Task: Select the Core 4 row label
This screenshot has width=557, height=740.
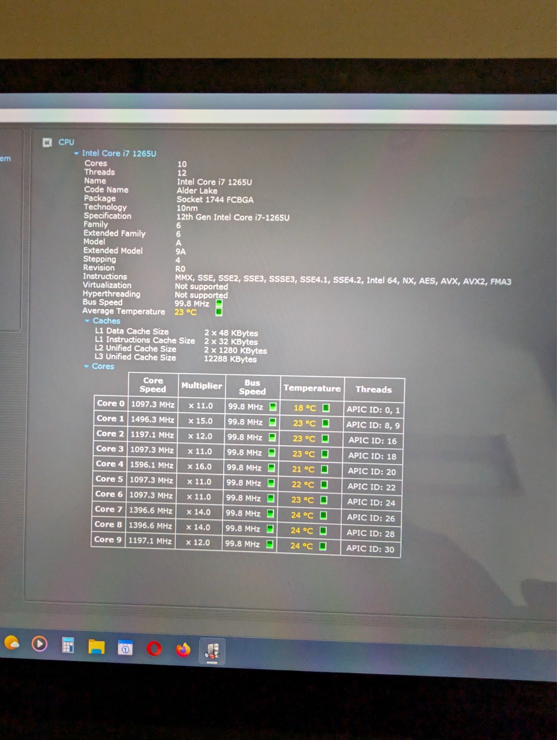Action: pos(110,463)
